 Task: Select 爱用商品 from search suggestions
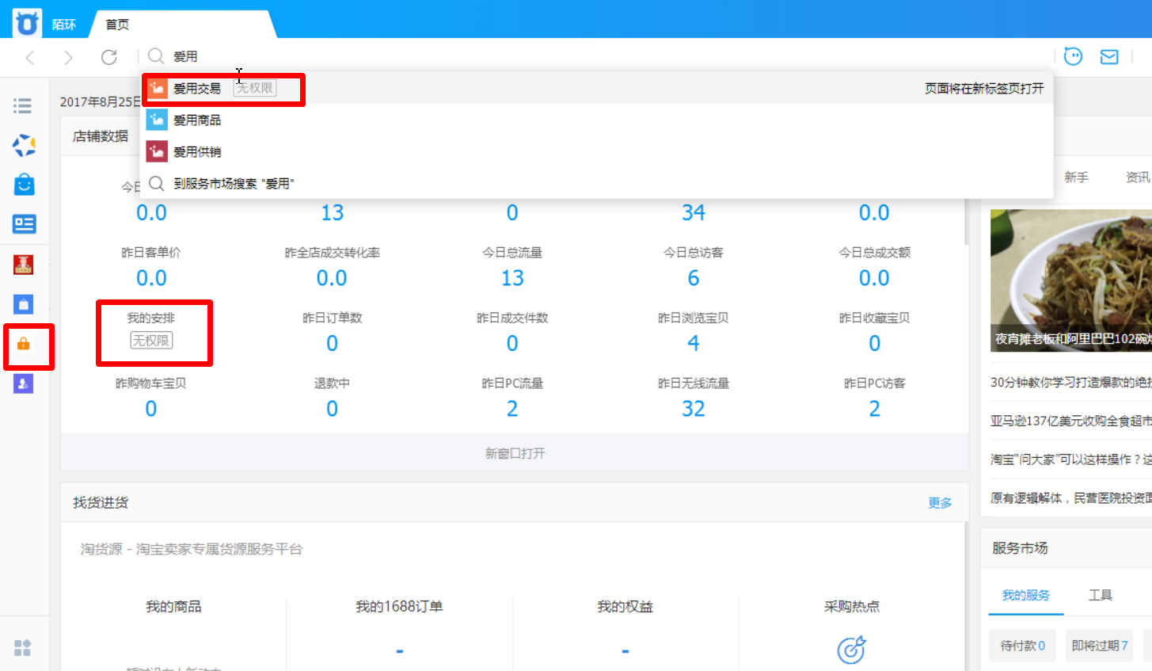pyautogui.click(x=197, y=120)
